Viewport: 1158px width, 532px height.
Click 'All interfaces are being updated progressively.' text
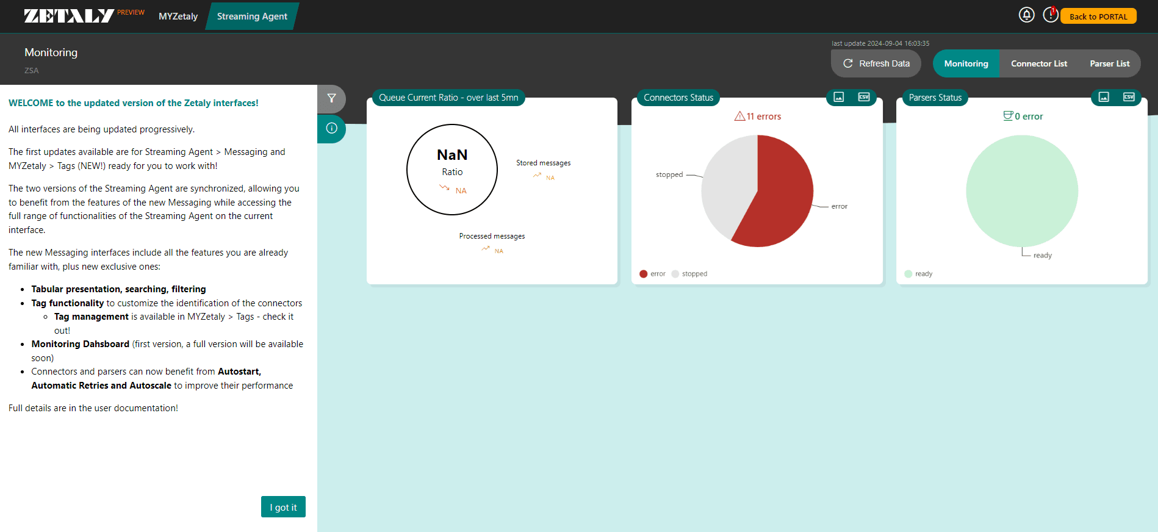click(102, 129)
